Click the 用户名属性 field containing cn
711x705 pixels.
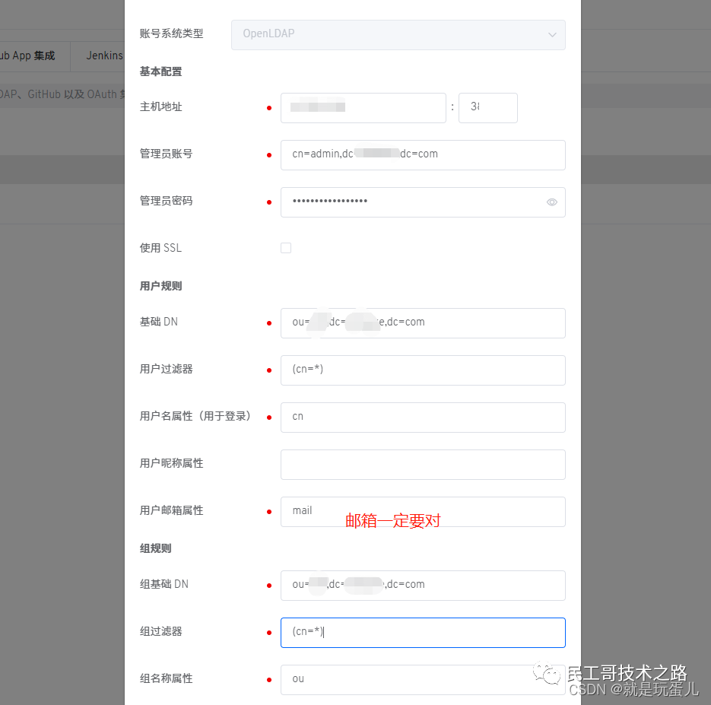pos(422,417)
